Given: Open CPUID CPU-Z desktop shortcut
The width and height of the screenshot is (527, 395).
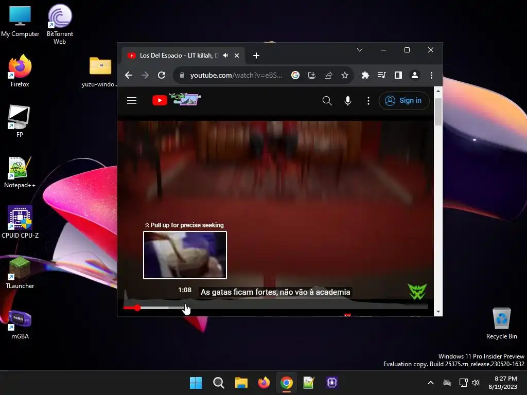Looking at the screenshot, I should click(20, 222).
